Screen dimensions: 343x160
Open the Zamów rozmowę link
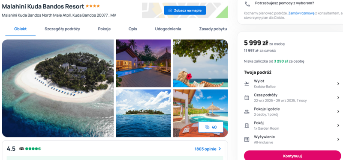pos(301,13)
